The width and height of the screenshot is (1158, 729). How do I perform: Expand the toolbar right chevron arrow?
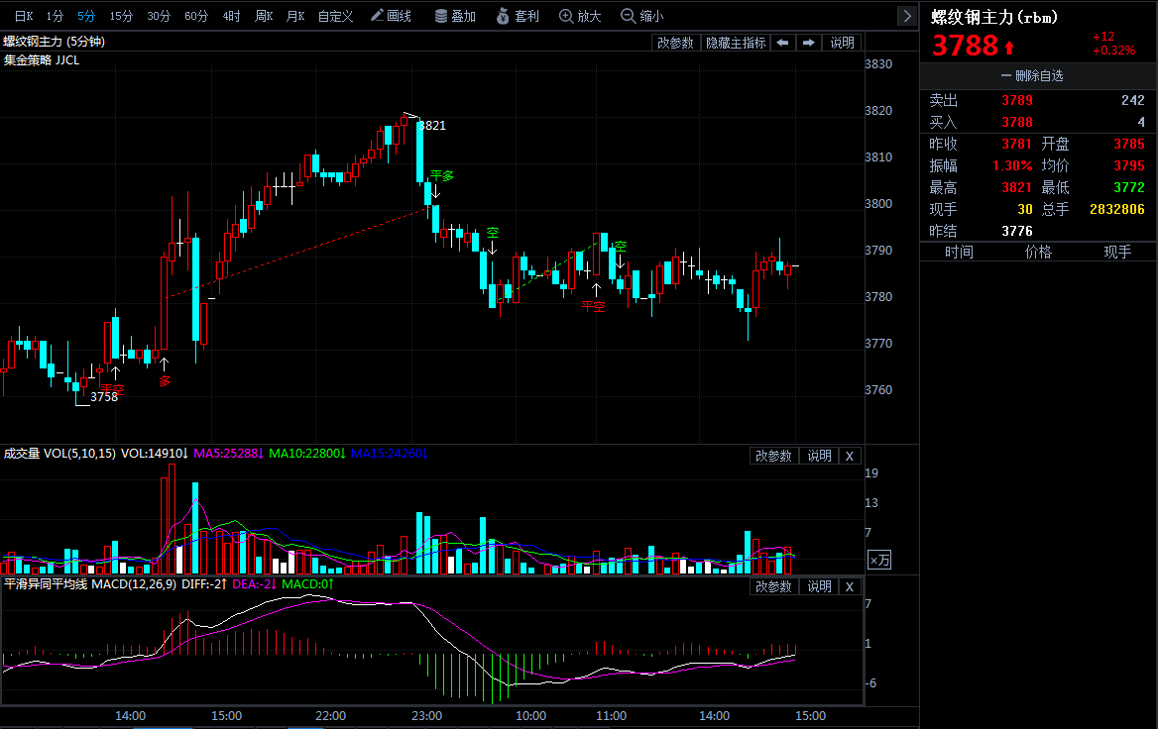tap(906, 16)
